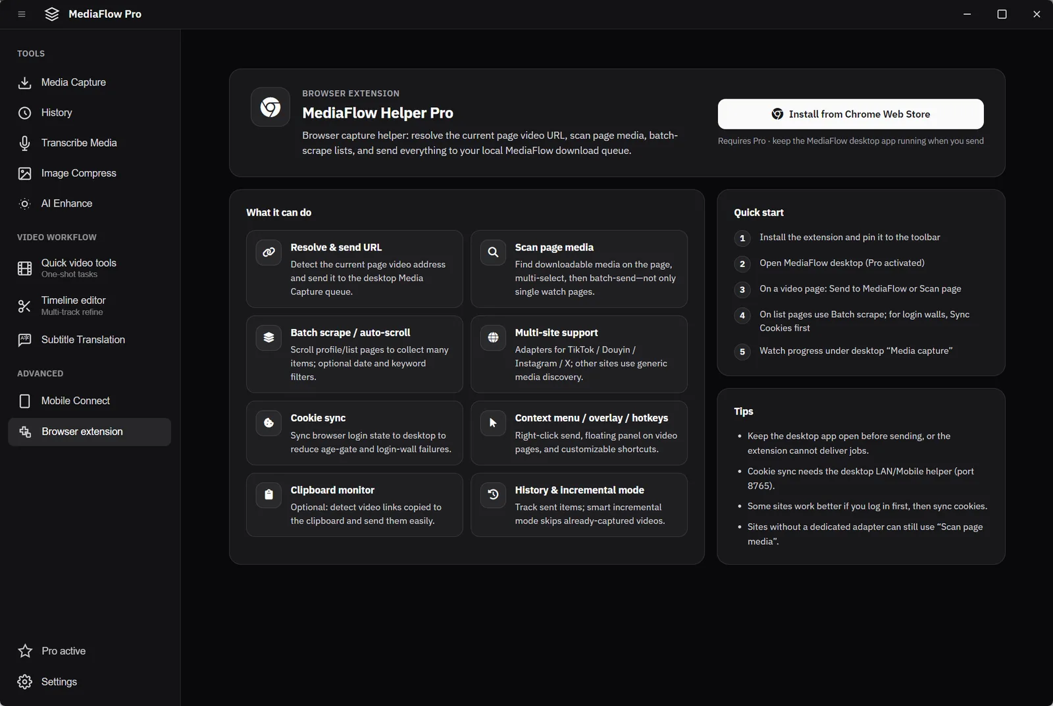Open the AI Enhance tool
The width and height of the screenshot is (1053, 706).
[x=90, y=204]
